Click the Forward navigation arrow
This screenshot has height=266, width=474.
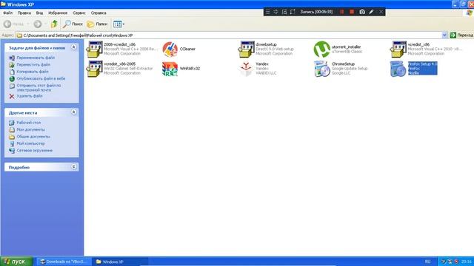coord(38,24)
